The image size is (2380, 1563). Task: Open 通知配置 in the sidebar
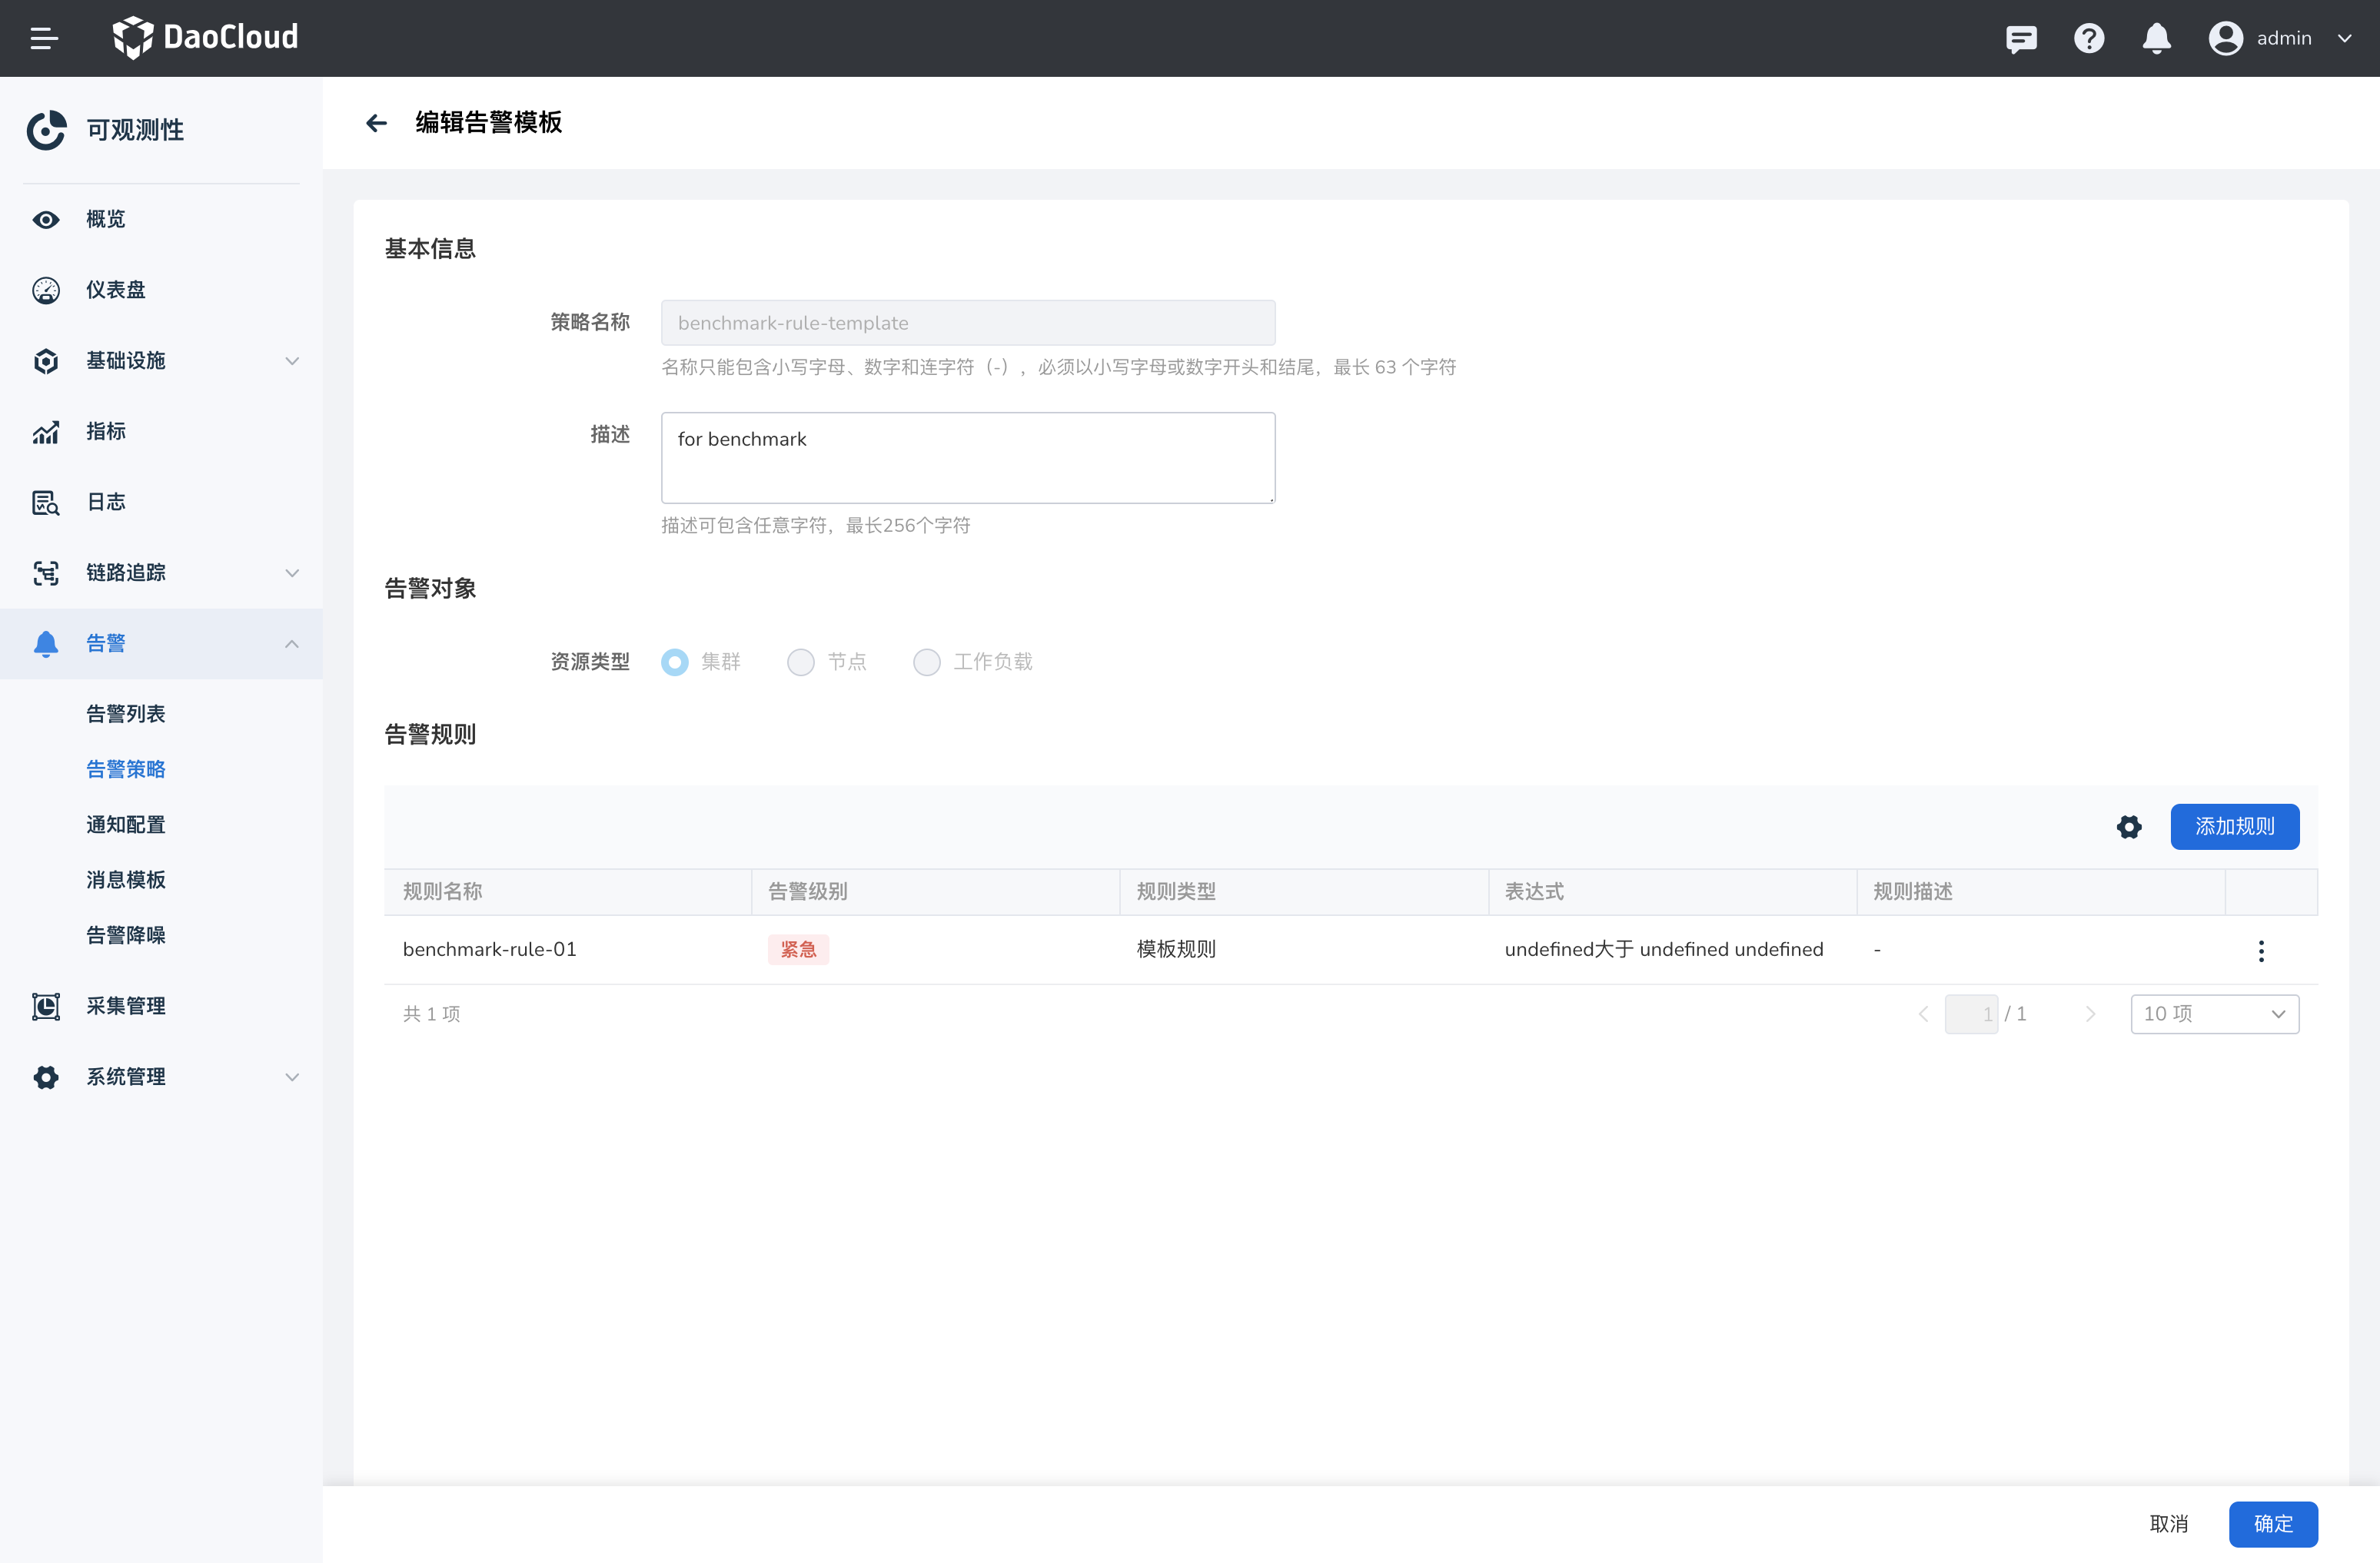126,825
